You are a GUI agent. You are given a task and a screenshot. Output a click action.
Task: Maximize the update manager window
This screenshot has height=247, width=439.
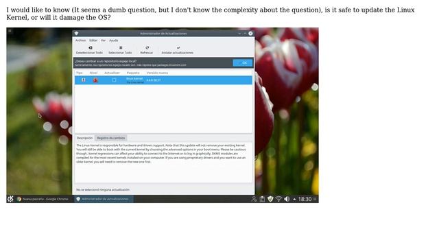click(x=245, y=34)
